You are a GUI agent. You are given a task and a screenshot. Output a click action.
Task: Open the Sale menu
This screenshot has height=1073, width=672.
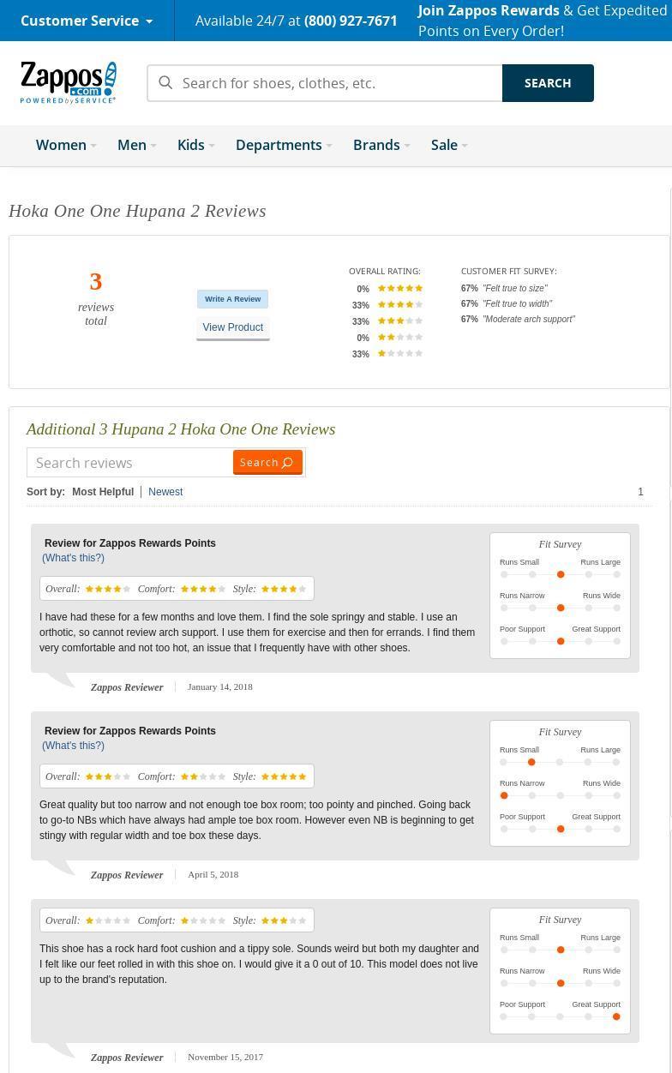click(x=449, y=145)
